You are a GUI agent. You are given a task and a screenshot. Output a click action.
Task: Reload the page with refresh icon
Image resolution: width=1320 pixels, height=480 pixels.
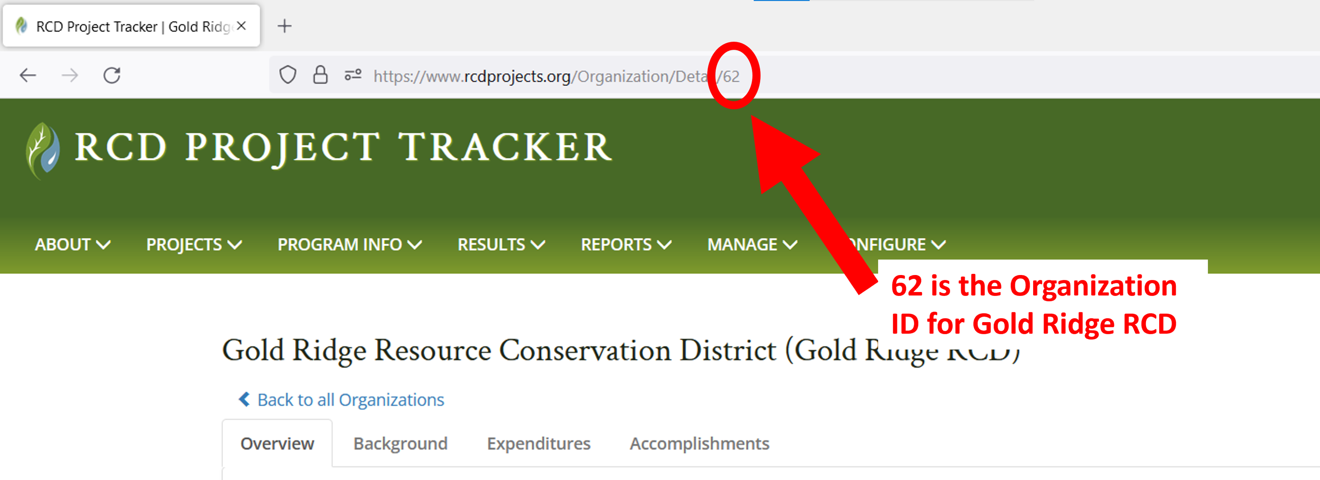(112, 76)
